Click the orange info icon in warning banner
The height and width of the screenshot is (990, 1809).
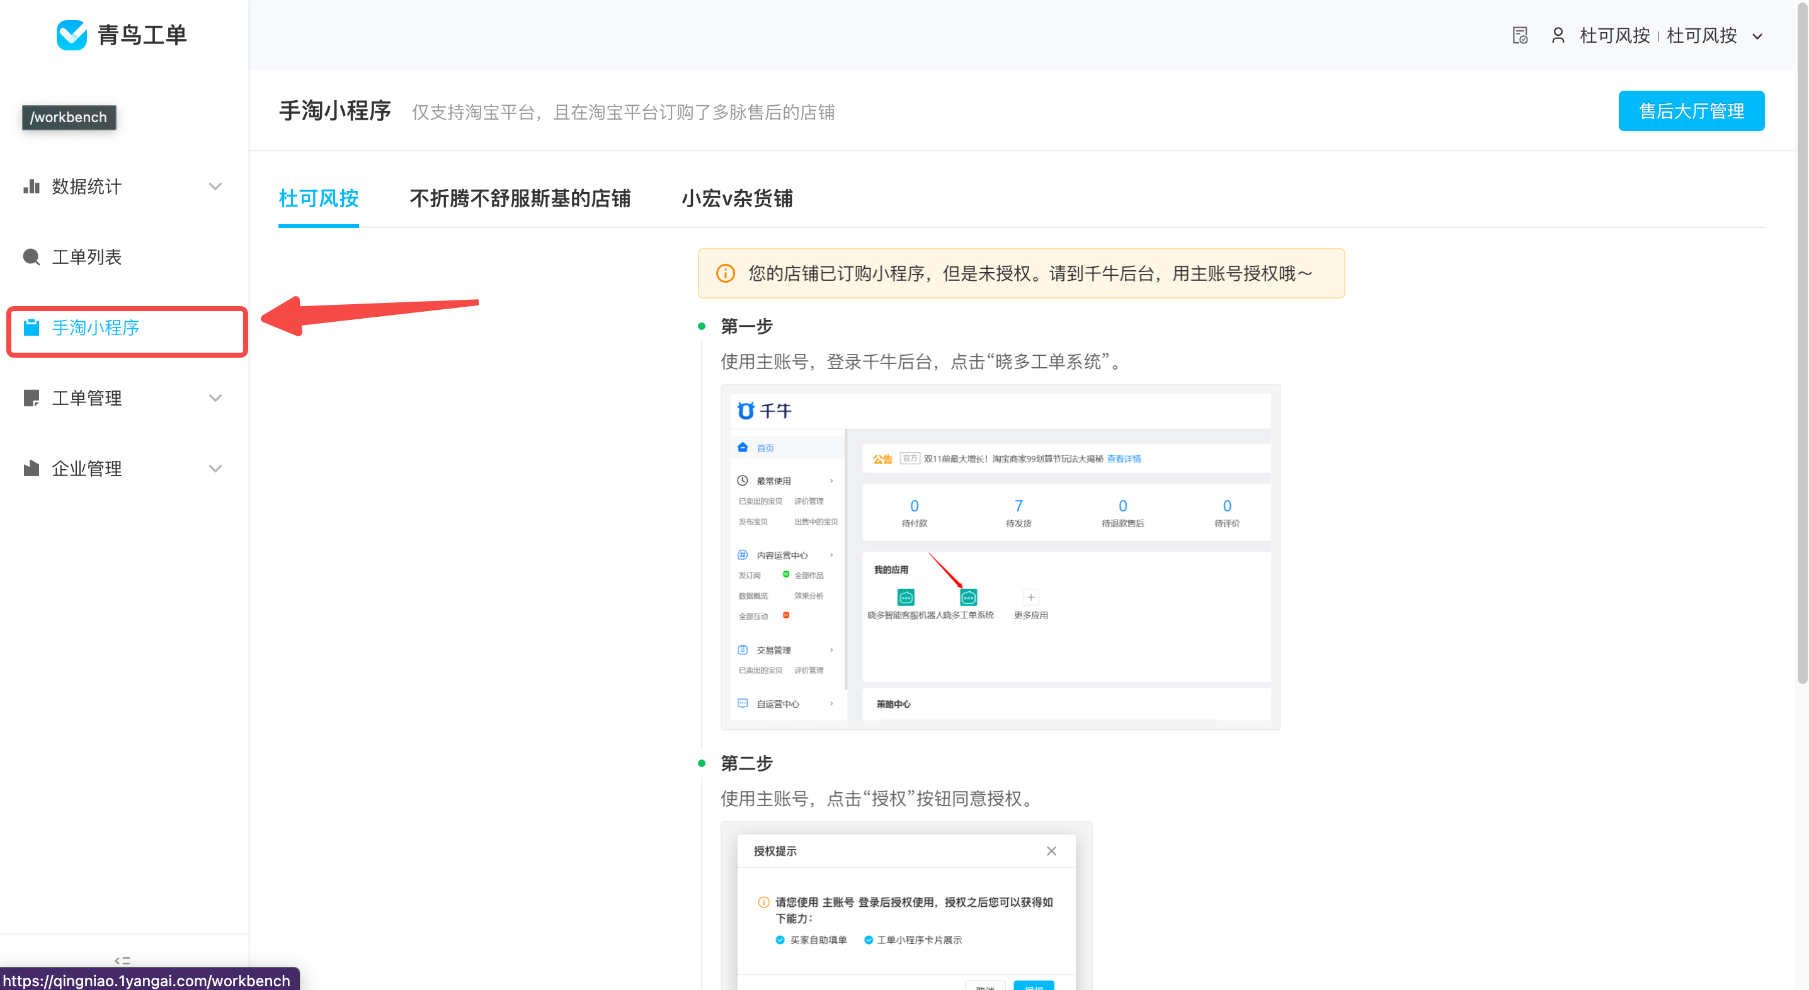(x=726, y=273)
